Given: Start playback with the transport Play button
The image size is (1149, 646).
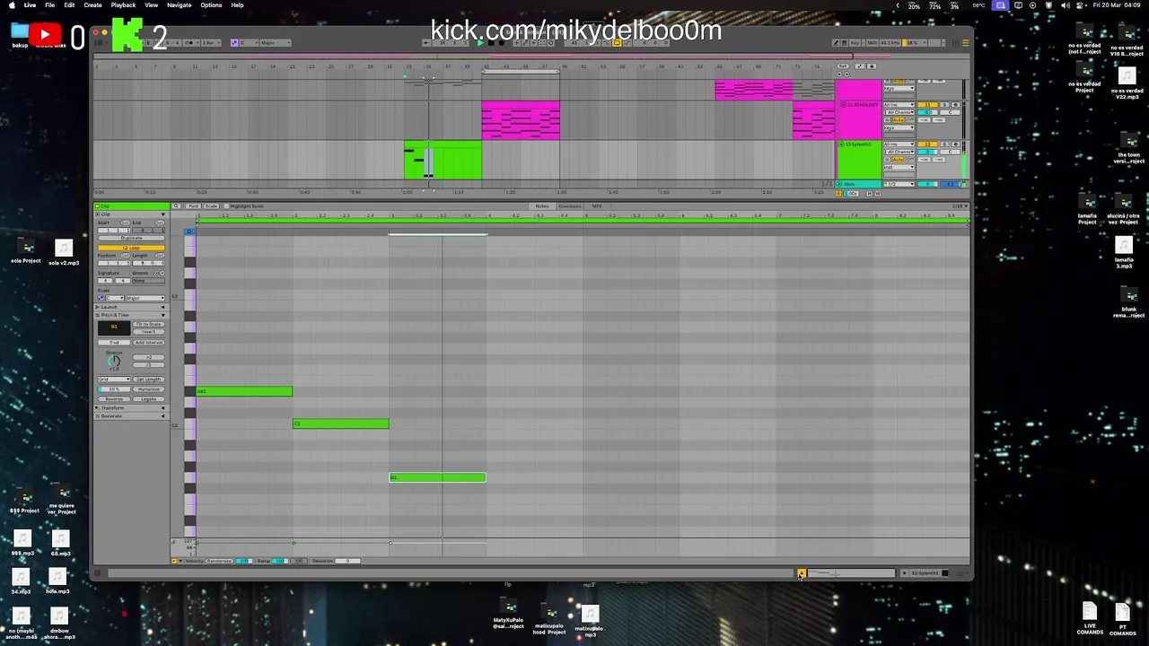Looking at the screenshot, I should pos(480,42).
